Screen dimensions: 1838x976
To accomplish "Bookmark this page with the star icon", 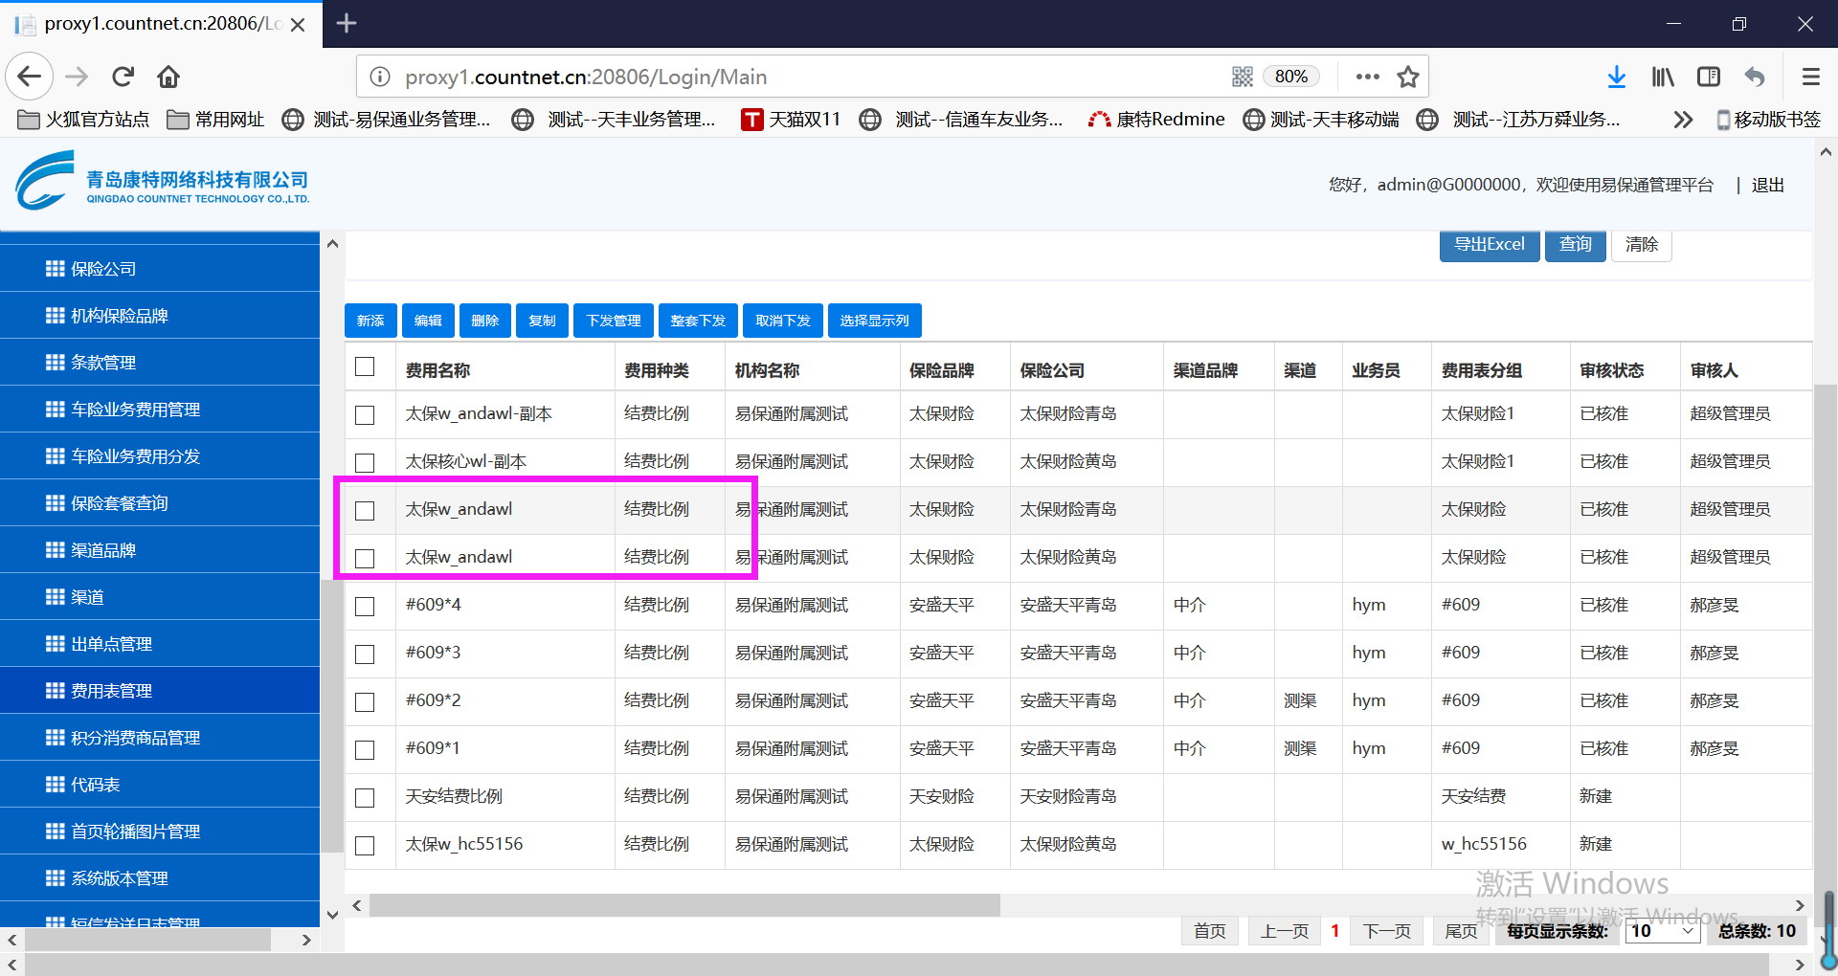I will (1407, 77).
